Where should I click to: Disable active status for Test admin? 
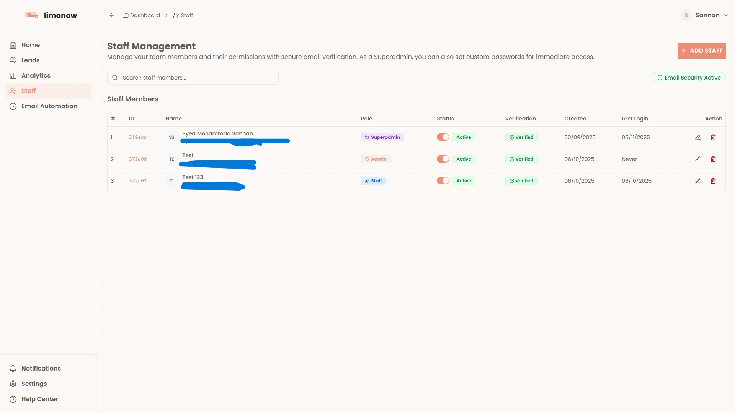click(443, 159)
